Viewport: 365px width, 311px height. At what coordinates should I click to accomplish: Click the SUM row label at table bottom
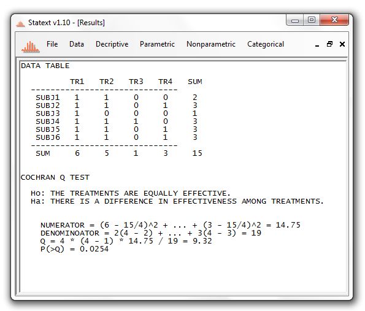coord(43,153)
